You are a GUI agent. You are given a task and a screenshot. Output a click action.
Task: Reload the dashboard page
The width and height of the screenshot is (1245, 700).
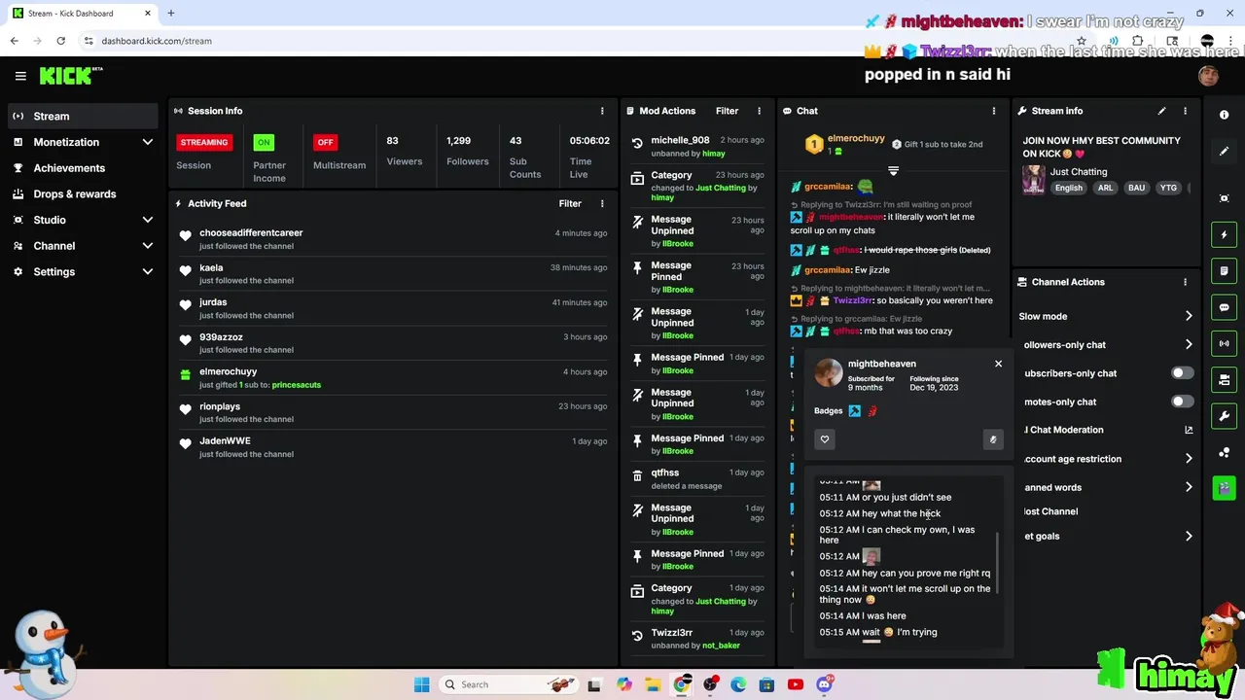pos(60,41)
